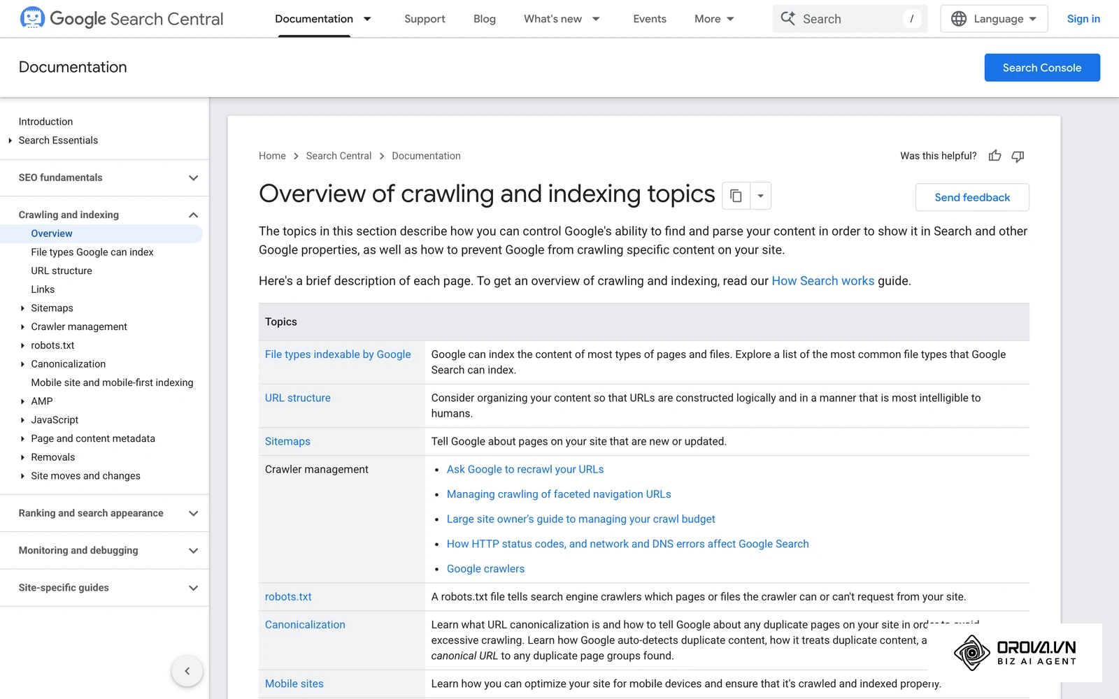The width and height of the screenshot is (1119, 699).
Task: Click Search Central breadcrumb
Action: (338, 156)
